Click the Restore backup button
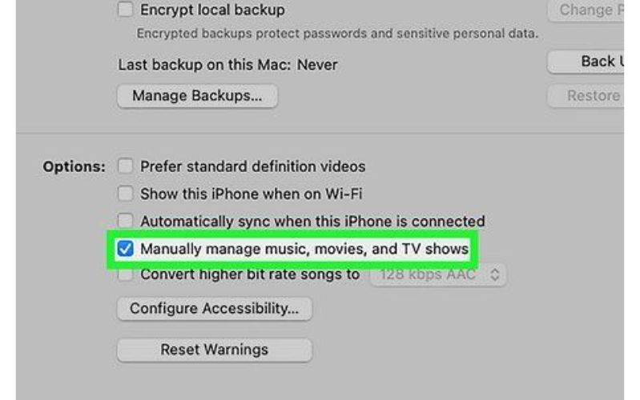The width and height of the screenshot is (640, 400). tap(586, 96)
